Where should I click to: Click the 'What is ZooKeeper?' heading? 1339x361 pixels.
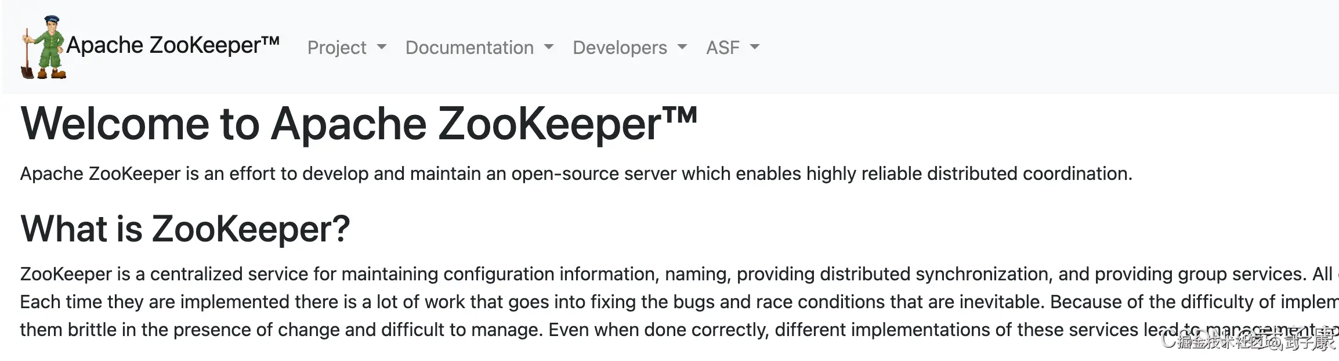click(x=185, y=229)
